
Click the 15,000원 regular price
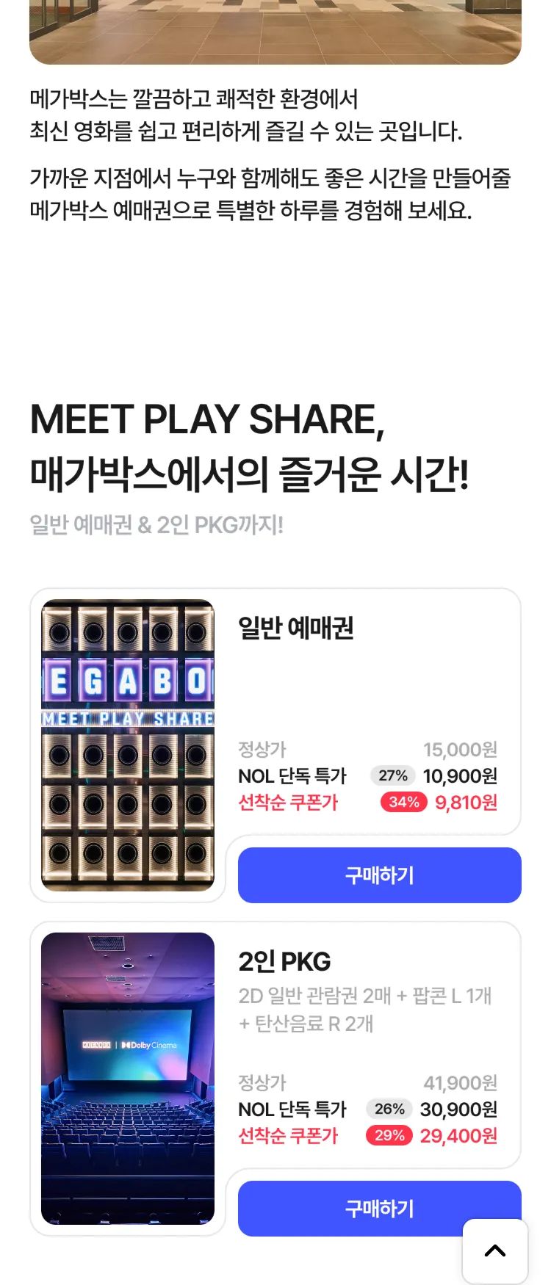[x=461, y=750]
